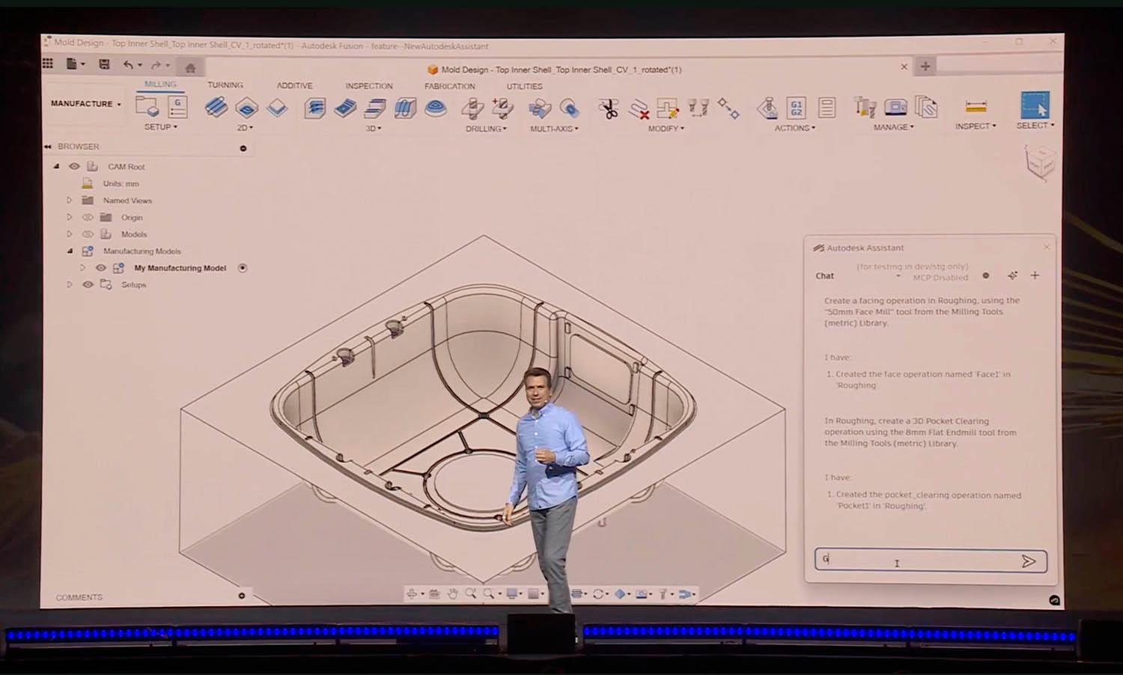Activate the Select tool
Image resolution: width=1123 pixels, height=675 pixels.
point(1034,107)
